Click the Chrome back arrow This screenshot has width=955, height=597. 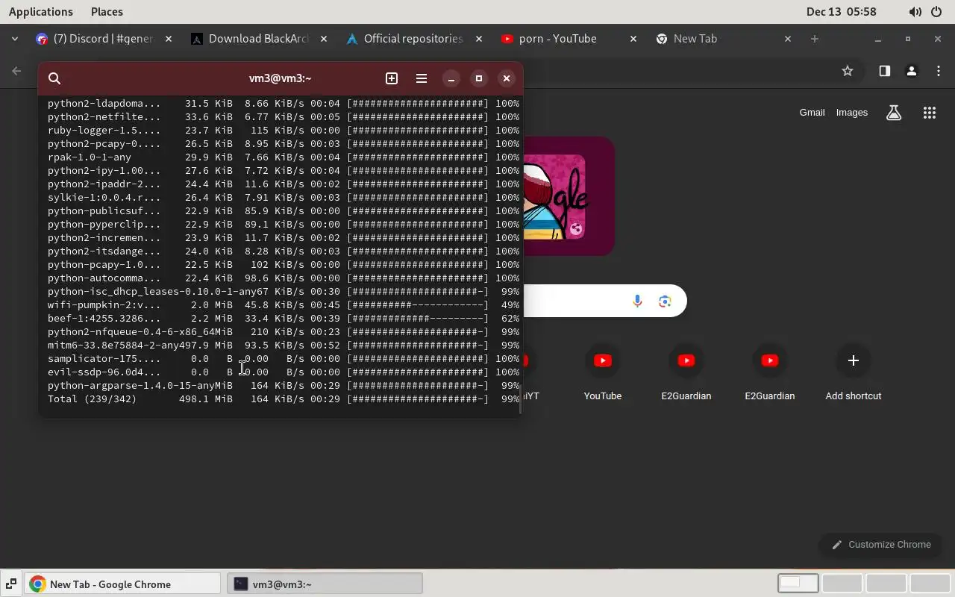16,71
